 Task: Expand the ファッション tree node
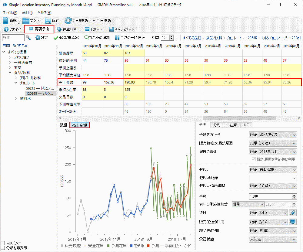(10, 57)
